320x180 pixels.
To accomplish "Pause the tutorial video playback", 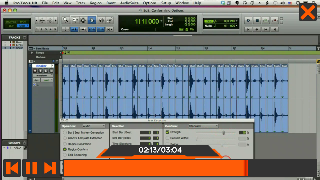I will 31,168.
